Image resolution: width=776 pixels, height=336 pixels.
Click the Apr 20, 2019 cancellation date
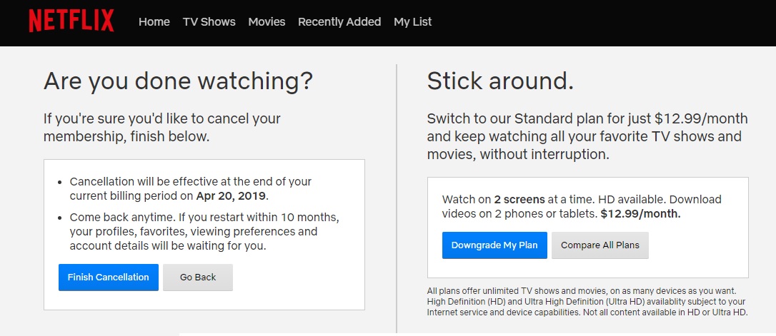click(x=232, y=195)
